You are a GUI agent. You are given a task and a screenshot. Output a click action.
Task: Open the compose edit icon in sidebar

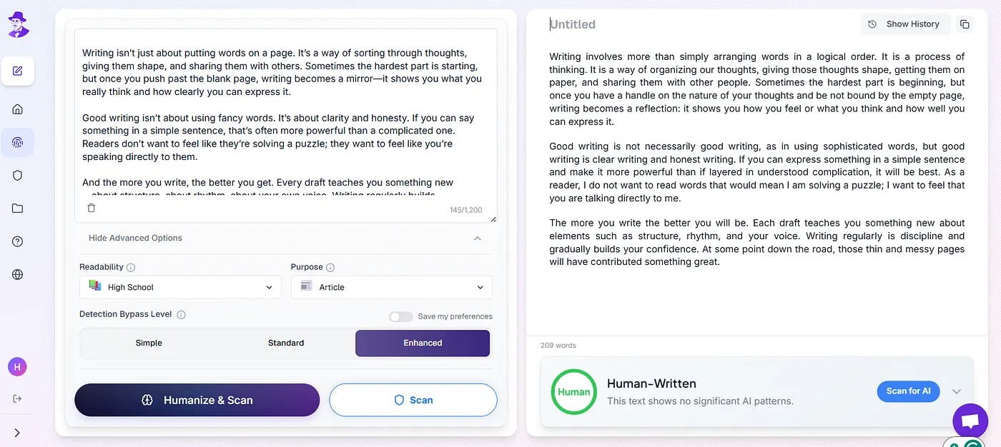click(x=18, y=71)
